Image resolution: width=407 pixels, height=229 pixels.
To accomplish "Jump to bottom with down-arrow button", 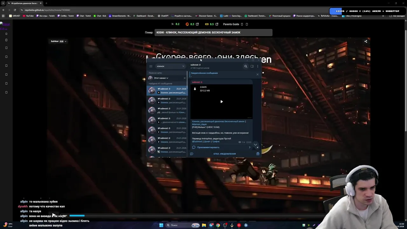I will pos(255,145).
